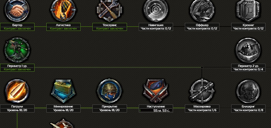Image resolution: width=271 pixels, height=128 pixels.
Task: Select the Блицкриг soldier icon
Action: [248, 91]
